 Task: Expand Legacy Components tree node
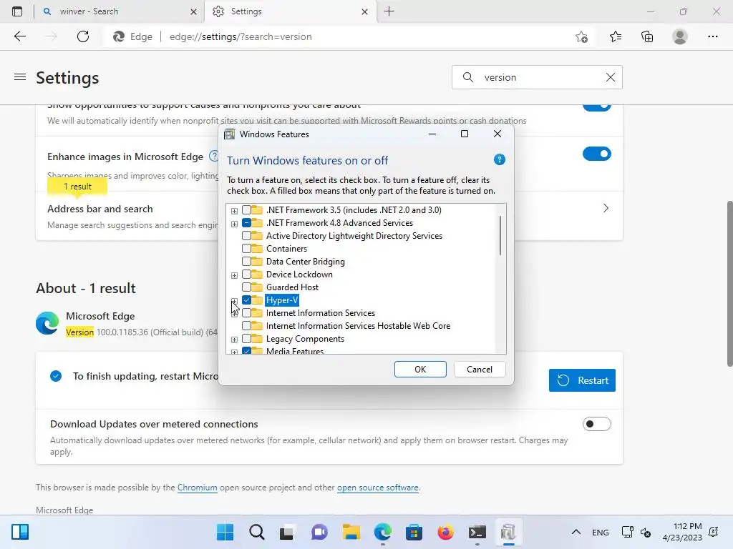click(234, 340)
